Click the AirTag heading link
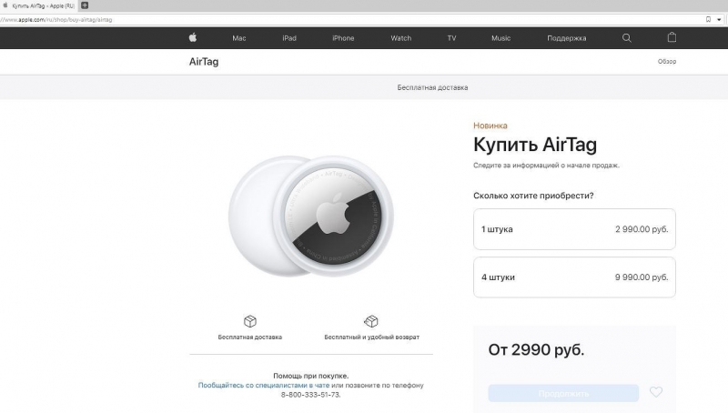Image resolution: width=728 pixels, height=413 pixels. [204, 62]
